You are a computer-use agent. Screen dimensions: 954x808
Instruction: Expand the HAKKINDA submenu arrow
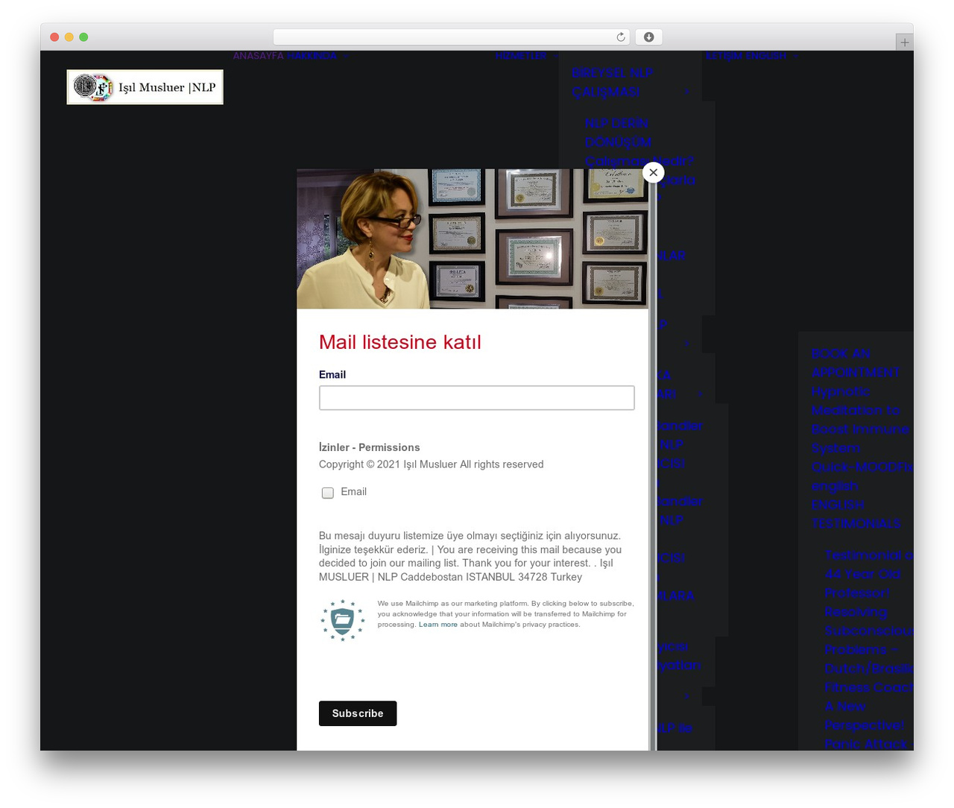point(346,56)
